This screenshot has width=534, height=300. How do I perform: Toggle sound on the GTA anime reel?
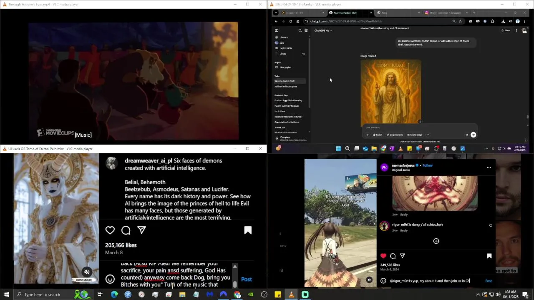point(369,280)
